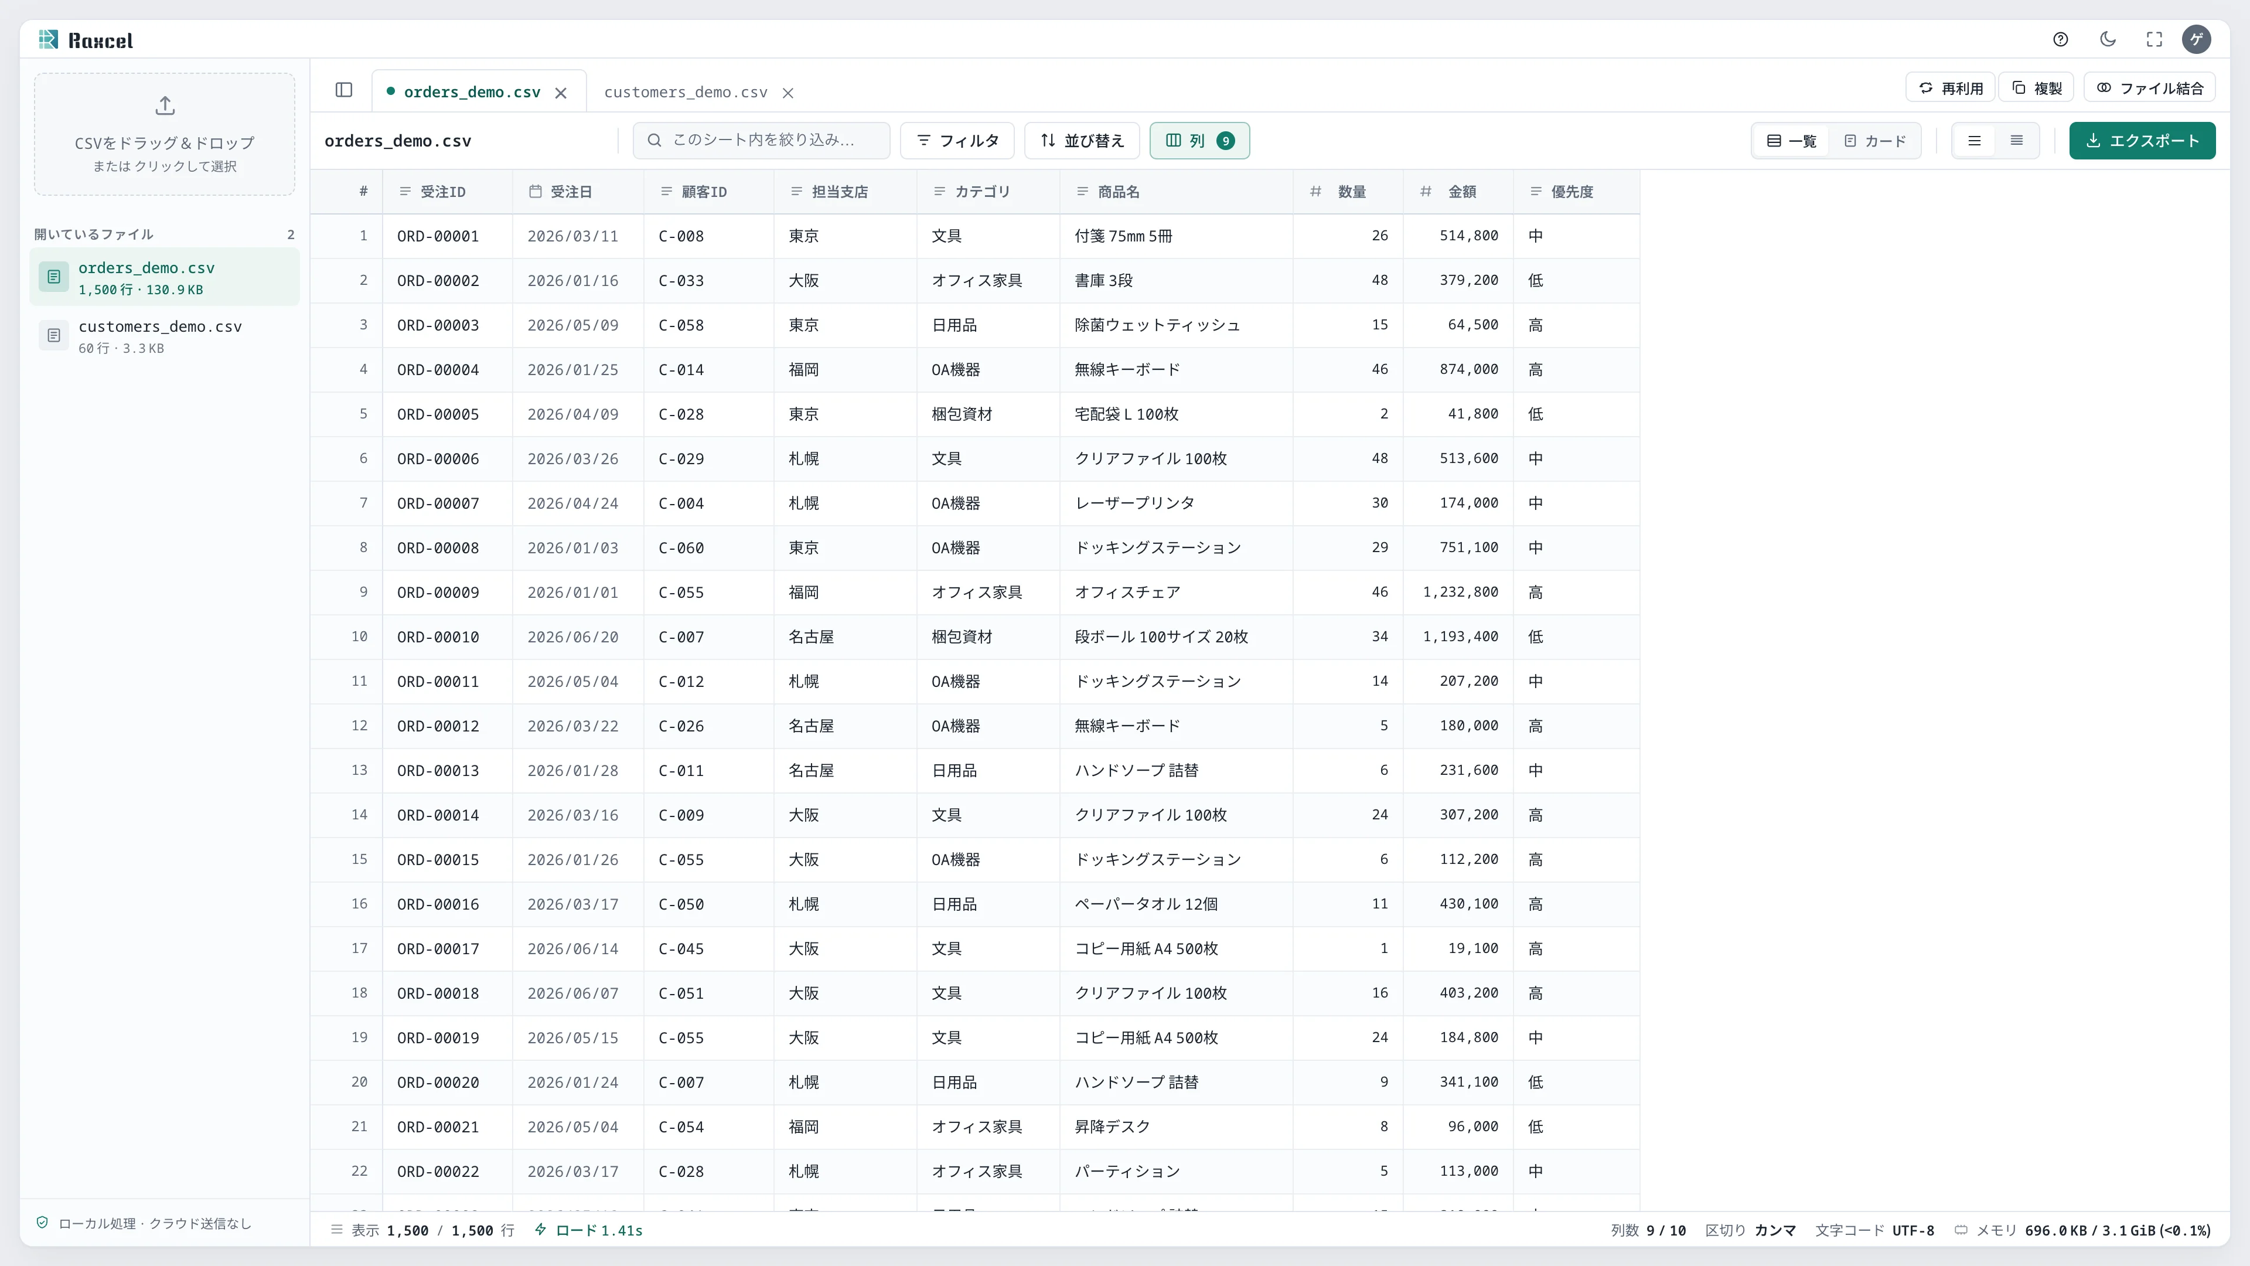The height and width of the screenshot is (1266, 2250).
Task: Click the 受注日 column header
Action: click(578, 191)
